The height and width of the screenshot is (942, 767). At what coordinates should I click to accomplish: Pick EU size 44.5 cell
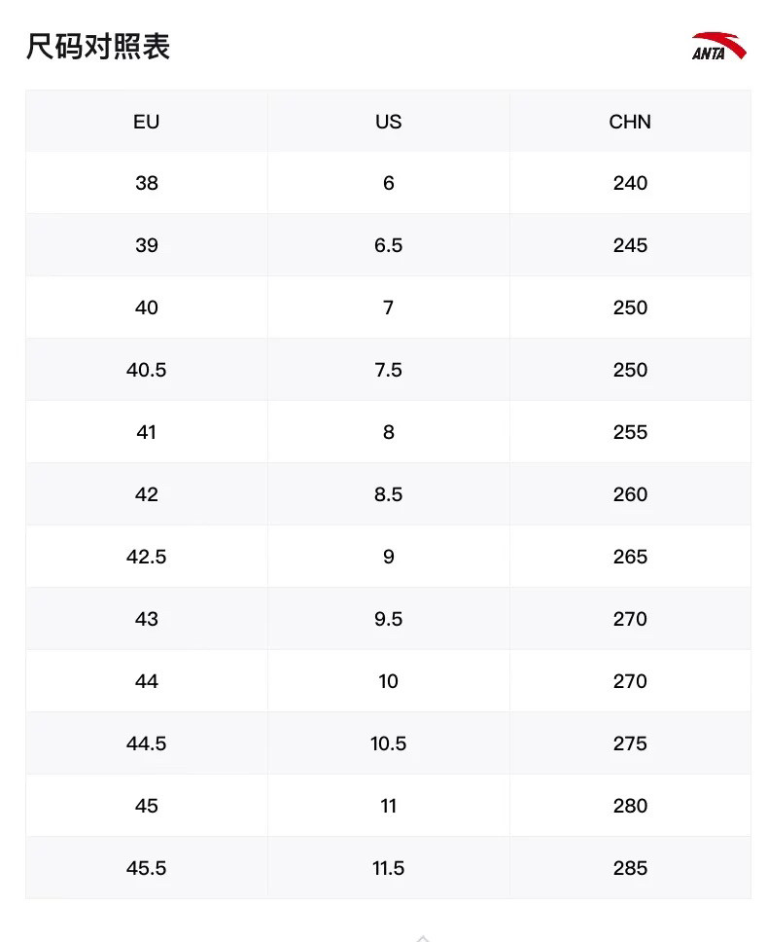tap(147, 743)
